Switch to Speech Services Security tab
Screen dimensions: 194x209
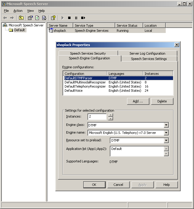pyautogui.click(x=88, y=53)
